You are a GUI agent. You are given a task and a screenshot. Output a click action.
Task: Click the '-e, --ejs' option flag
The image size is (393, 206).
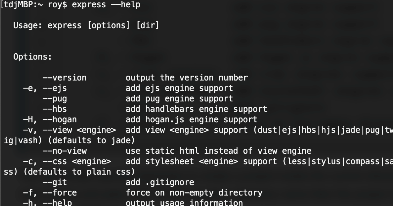click(x=45, y=88)
